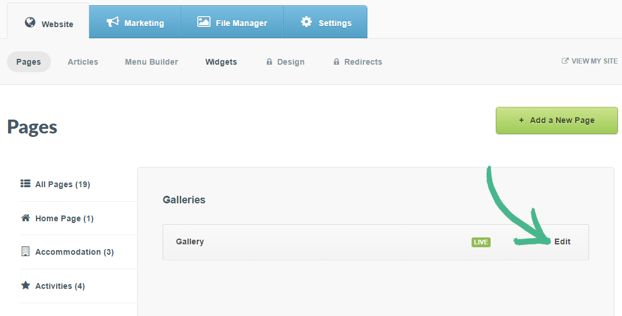Screen dimensions: 622x316
Task: Click the Settings gear icon
Action: pos(306,22)
